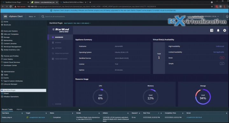Click the Simple count badge
229x123 pixels.
click(x=222, y=64)
